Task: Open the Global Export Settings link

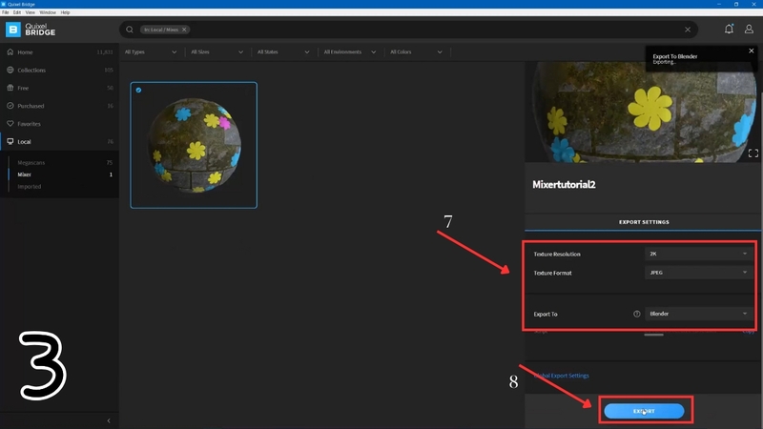Action: pos(561,376)
